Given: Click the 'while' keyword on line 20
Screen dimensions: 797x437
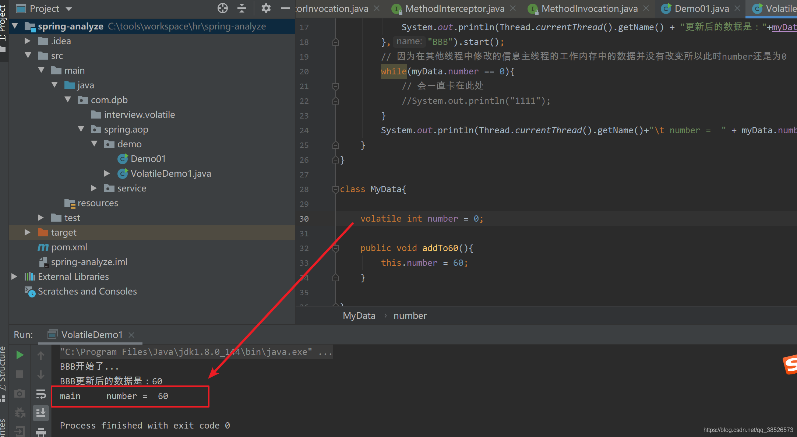Looking at the screenshot, I should click(394, 71).
